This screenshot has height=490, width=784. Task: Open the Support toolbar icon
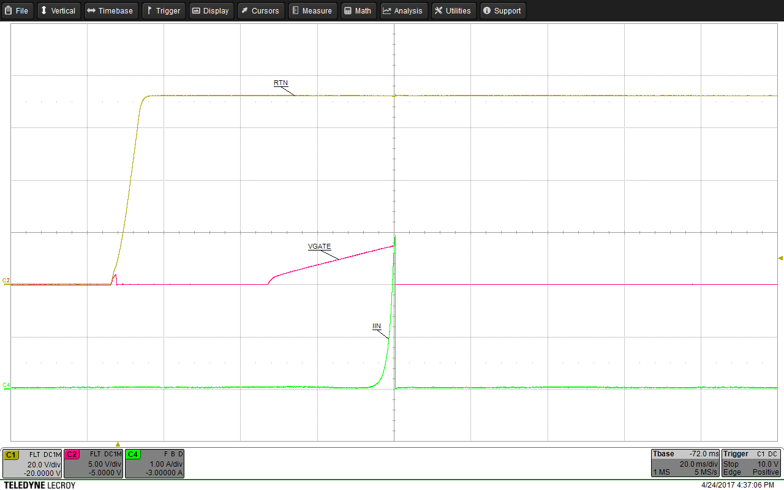coord(502,10)
